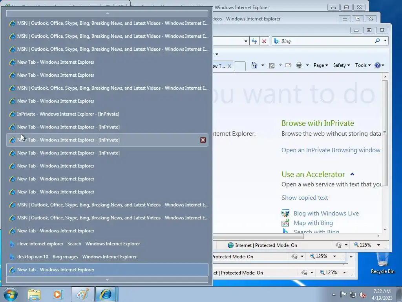The width and height of the screenshot is (402, 302).
Task: Collapse the Use an Accelerator section
Action: [352, 174]
